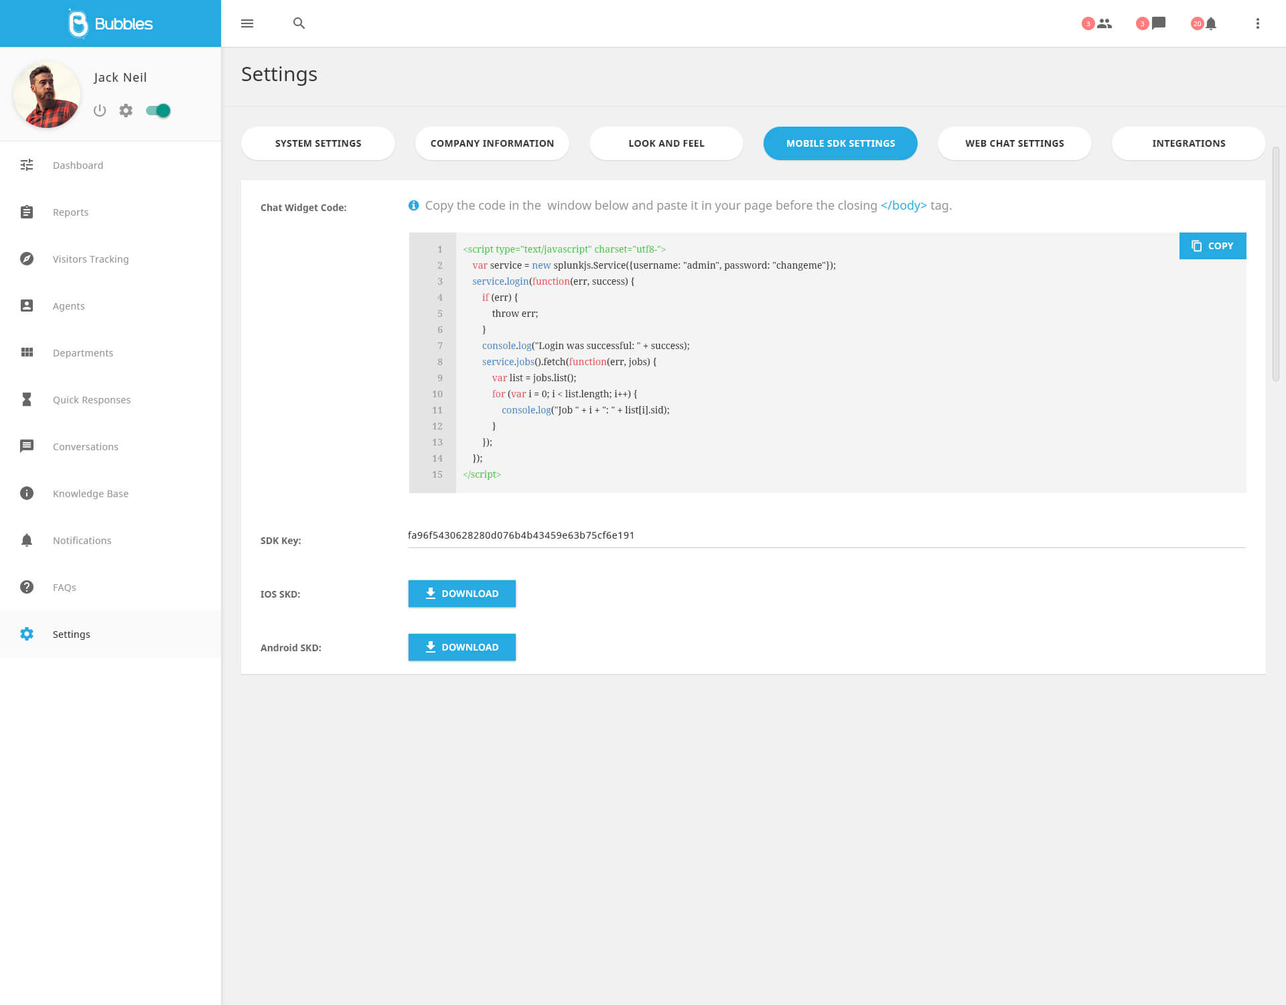Screen dimensions: 1286x1005
Task: Toggle the hamburger menu icon
Action: 247,23
